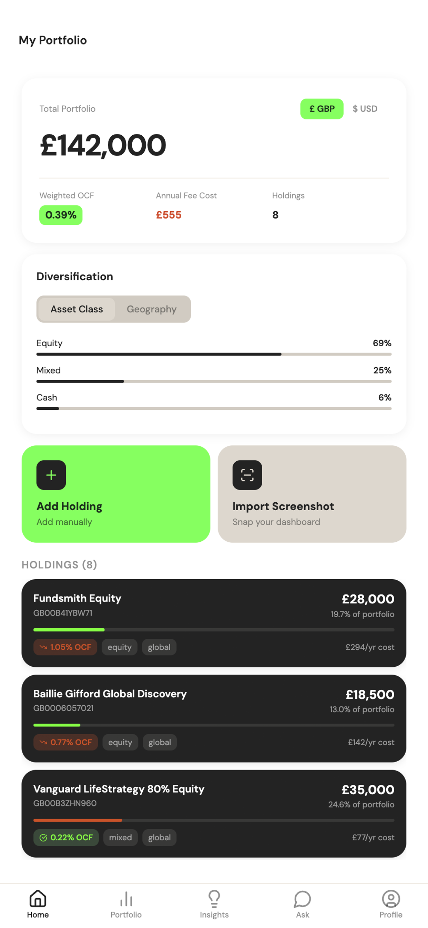This screenshot has width=428, height=928.
Task: Tap the checkmark icon on 0.22% OCF badge
Action: (43, 838)
